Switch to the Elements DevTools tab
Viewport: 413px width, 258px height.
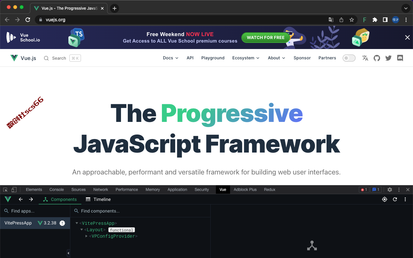tap(34, 190)
